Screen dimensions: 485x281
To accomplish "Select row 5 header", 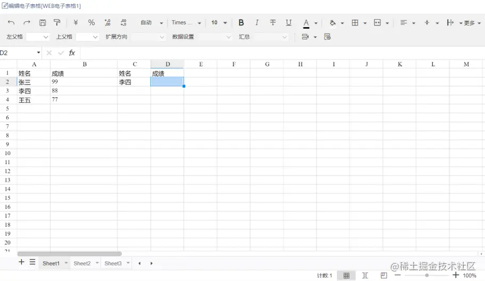I will click(x=7, y=108).
